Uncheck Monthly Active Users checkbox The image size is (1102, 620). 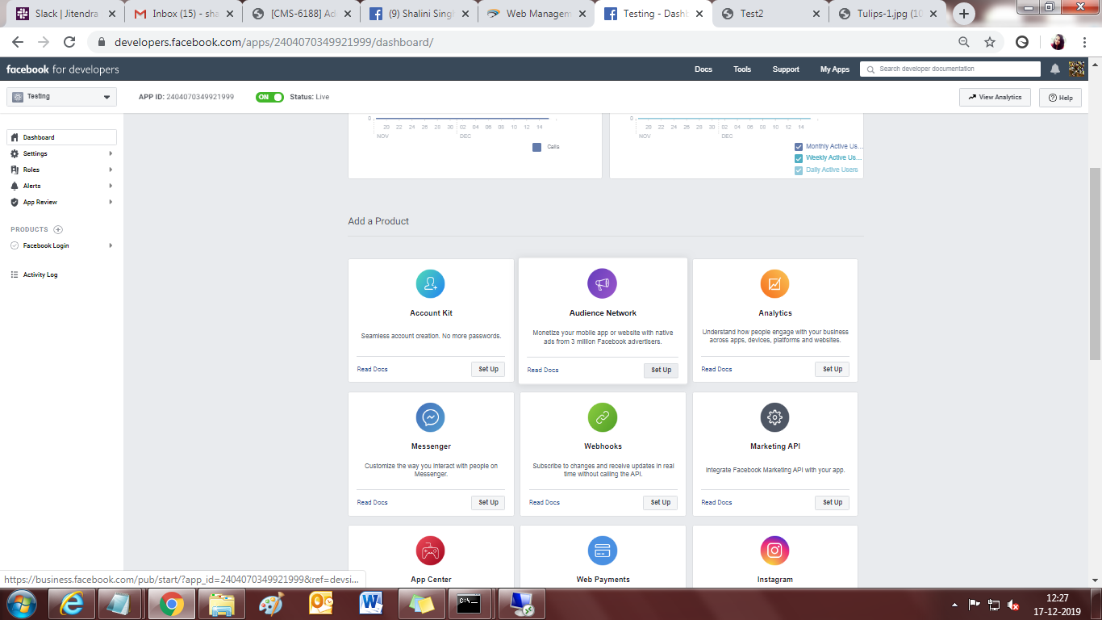799,147
